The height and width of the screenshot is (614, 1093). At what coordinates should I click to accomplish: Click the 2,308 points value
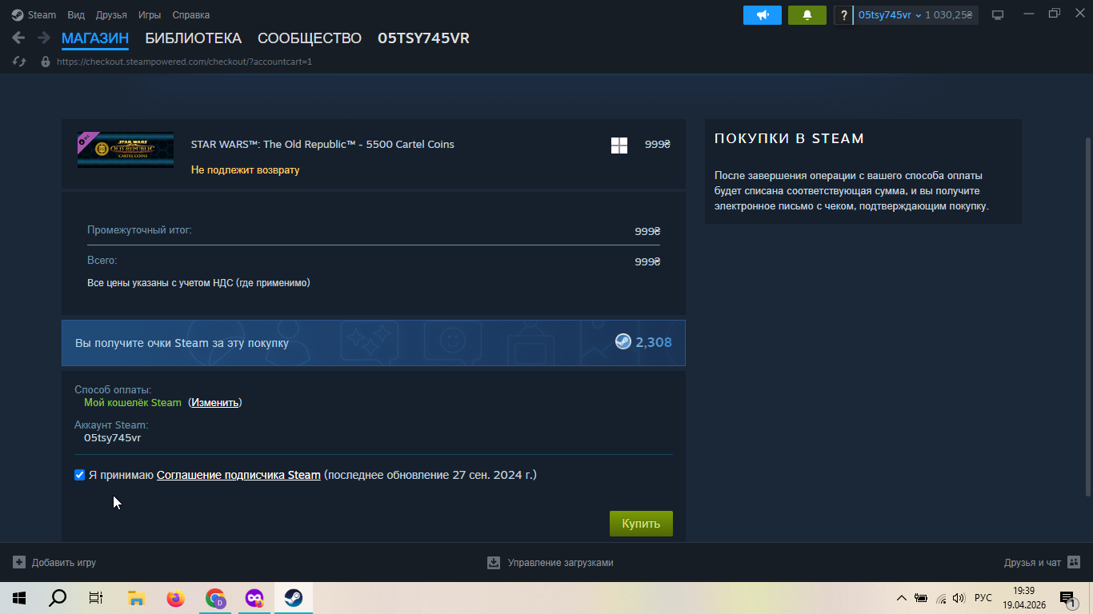click(x=654, y=343)
